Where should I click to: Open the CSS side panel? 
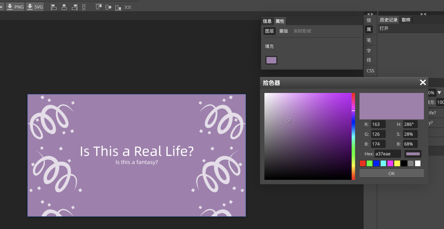(x=370, y=70)
